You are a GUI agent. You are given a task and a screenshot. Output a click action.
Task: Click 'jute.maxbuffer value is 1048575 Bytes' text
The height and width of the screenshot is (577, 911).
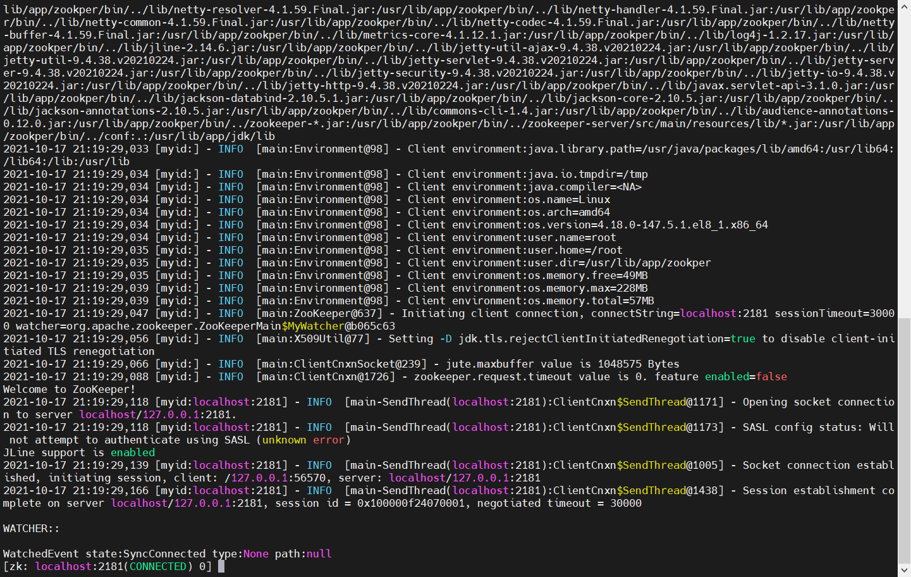[x=563, y=364]
